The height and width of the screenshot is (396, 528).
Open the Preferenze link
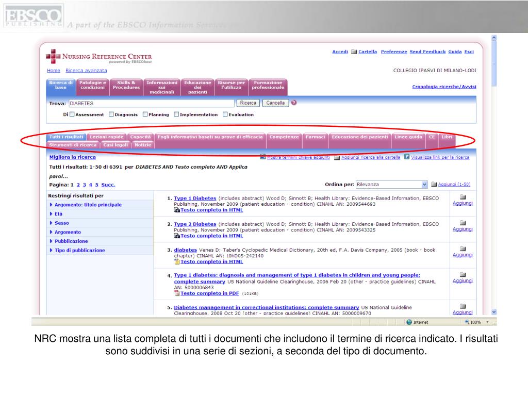pyautogui.click(x=394, y=52)
